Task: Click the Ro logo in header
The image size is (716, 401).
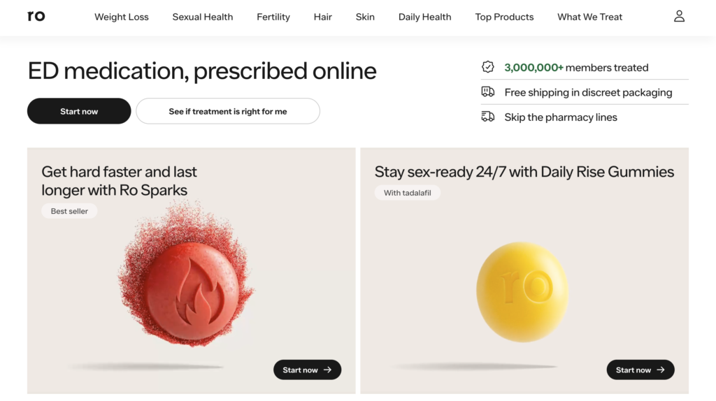Action: [x=36, y=16]
